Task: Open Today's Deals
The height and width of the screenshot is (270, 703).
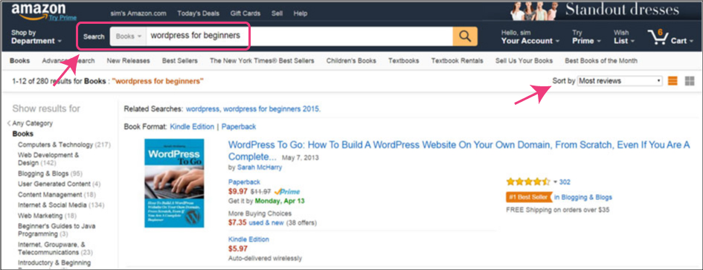Action: [x=198, y=13]
